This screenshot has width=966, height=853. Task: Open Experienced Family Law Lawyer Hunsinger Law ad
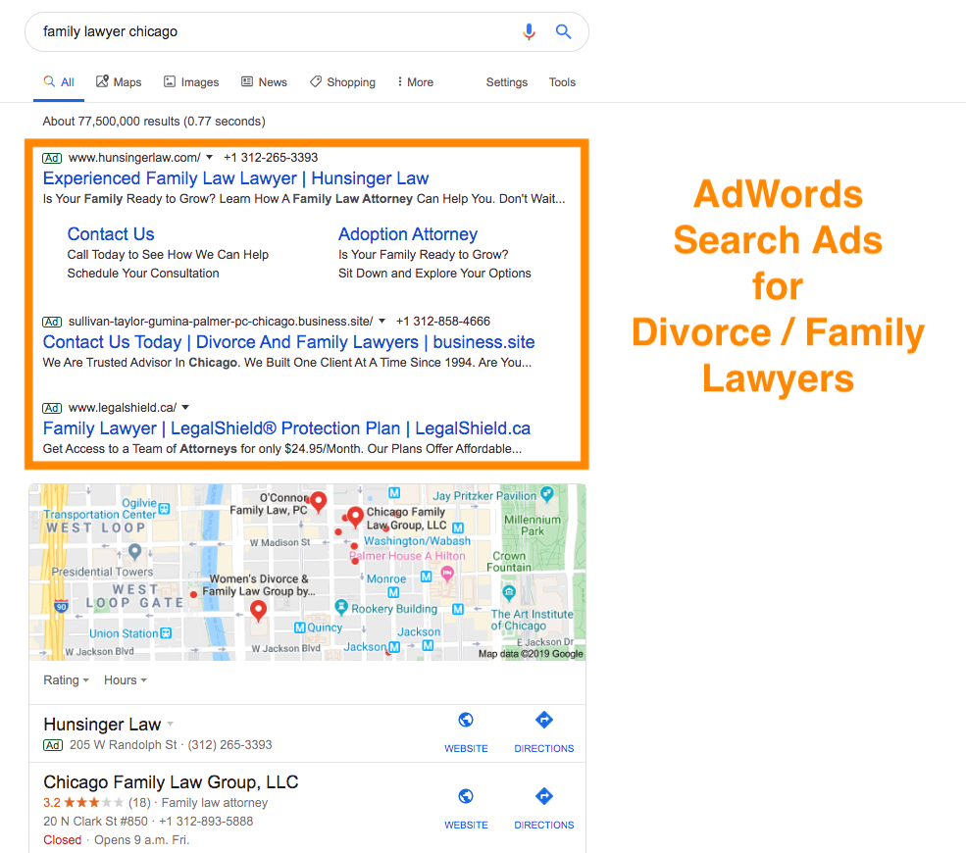pos(235,178)
